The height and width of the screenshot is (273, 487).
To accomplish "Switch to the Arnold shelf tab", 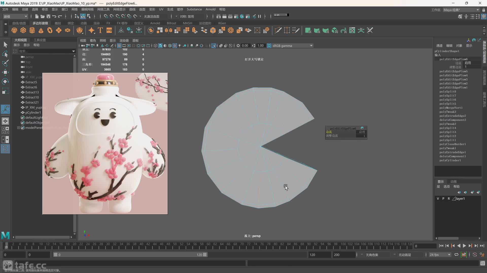I will (x=155, y=23).
